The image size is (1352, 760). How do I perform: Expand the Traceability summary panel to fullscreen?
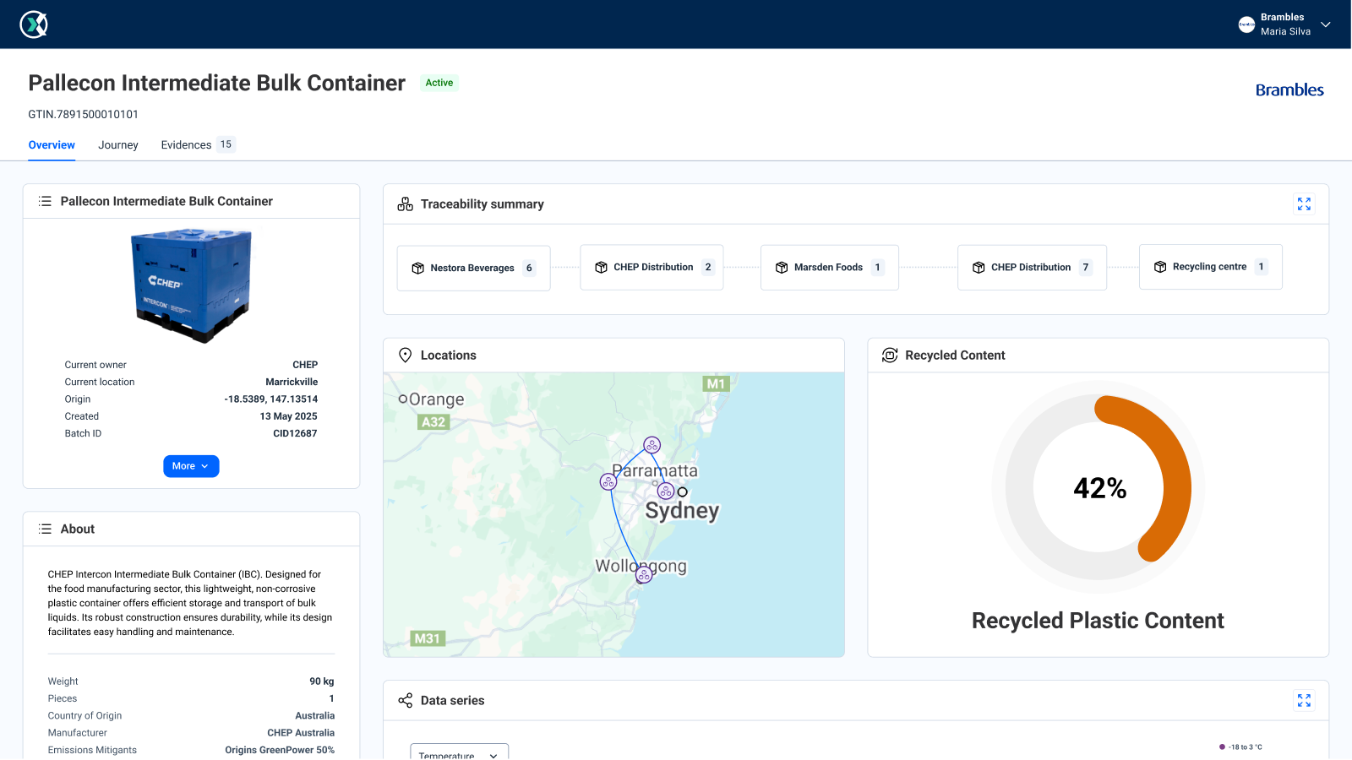pyautogui.click(x=1304, y=204)
